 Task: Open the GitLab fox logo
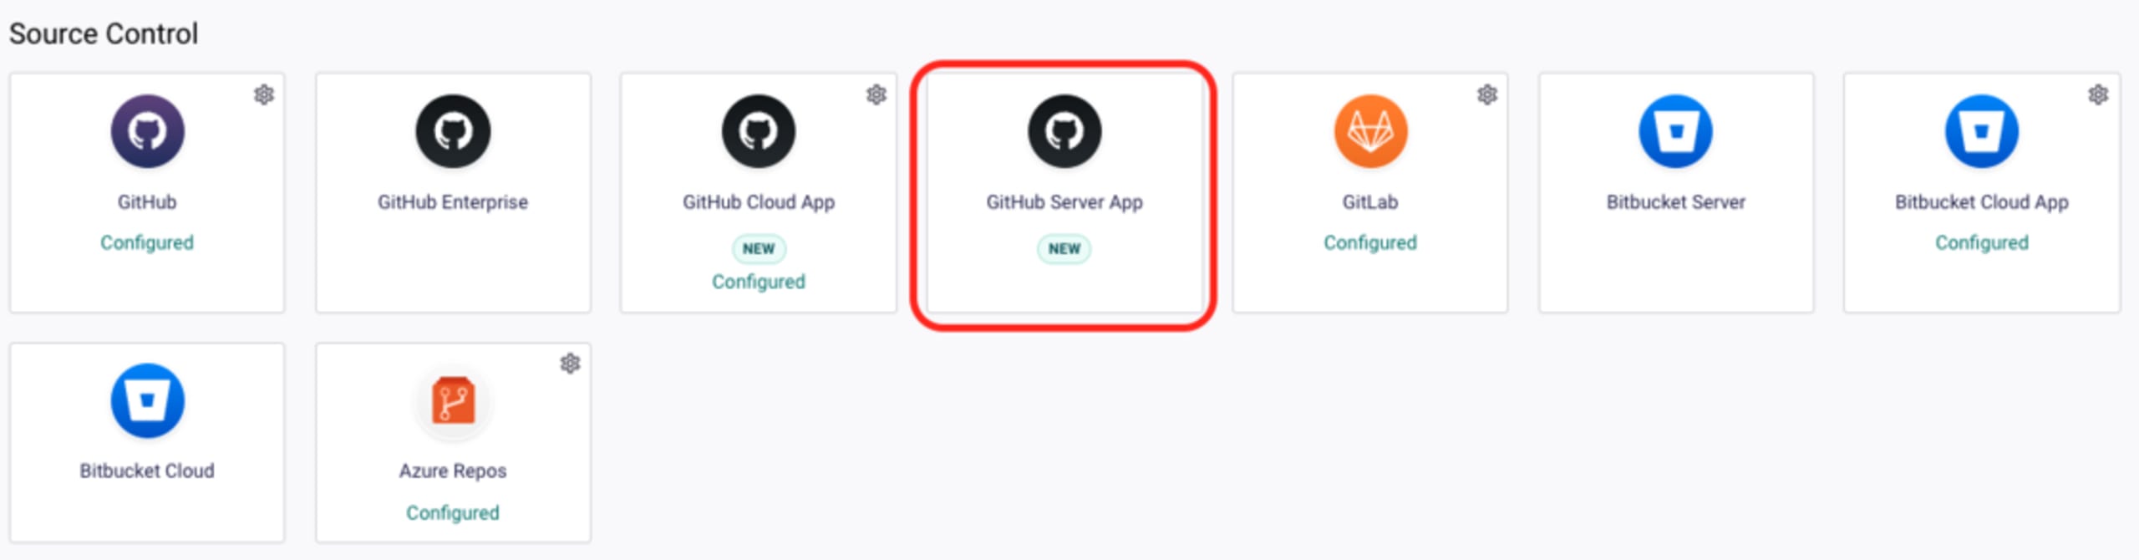coord(1370,131)
